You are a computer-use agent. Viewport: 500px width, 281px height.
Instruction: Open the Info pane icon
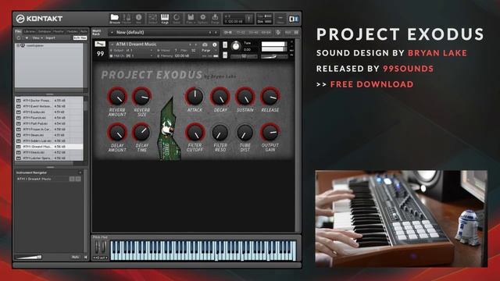[x=139, y=19]
